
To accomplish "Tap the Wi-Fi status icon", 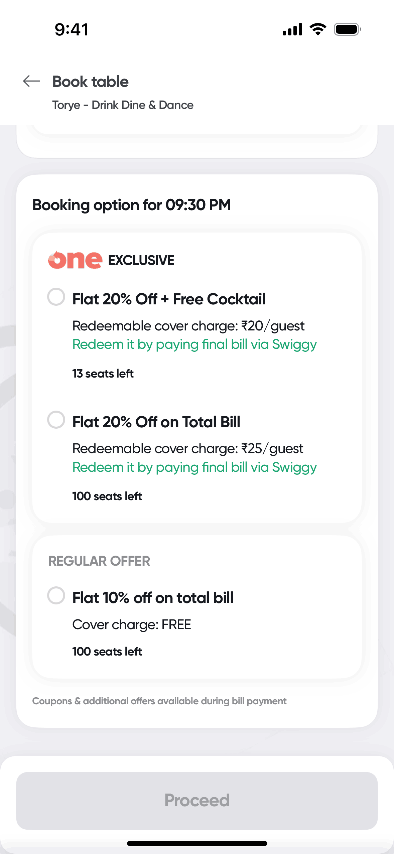I will [318, 29].
